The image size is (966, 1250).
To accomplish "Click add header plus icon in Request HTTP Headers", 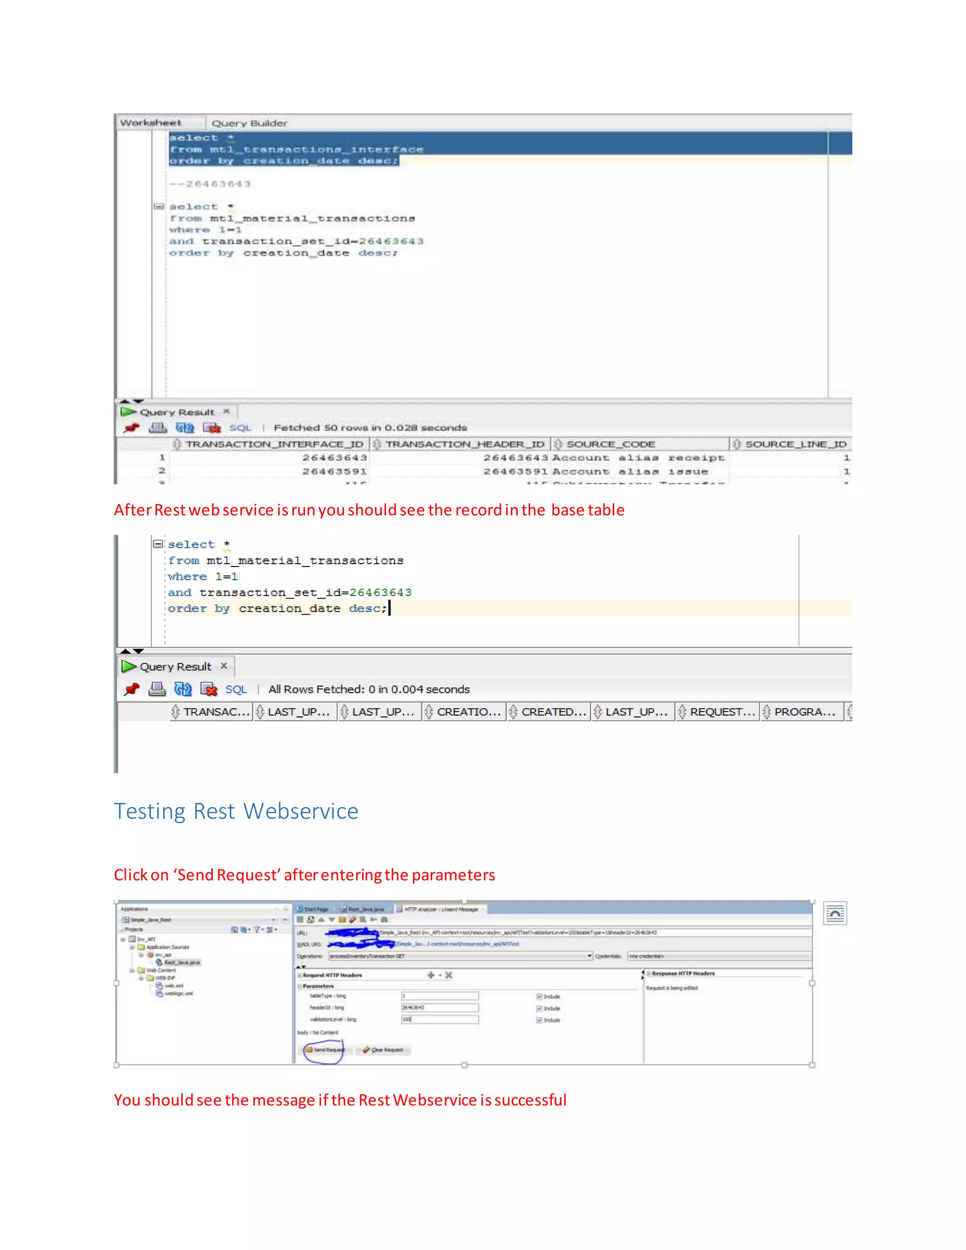I will click(x=430, y=975).
